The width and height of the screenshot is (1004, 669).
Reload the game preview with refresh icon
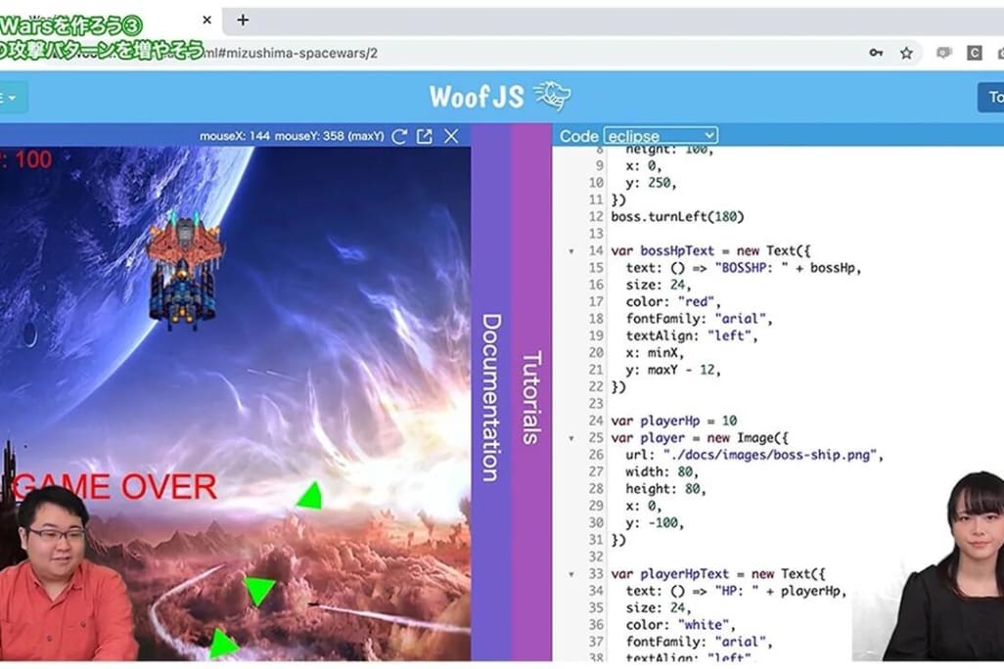399,137
